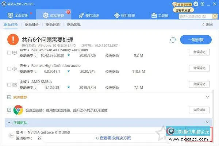Image resolution: width=219 pixels, height=146 pixels.
Task: Click the refresh scan arrows icon
Action: pyautogui.click(x=173, y=40)
